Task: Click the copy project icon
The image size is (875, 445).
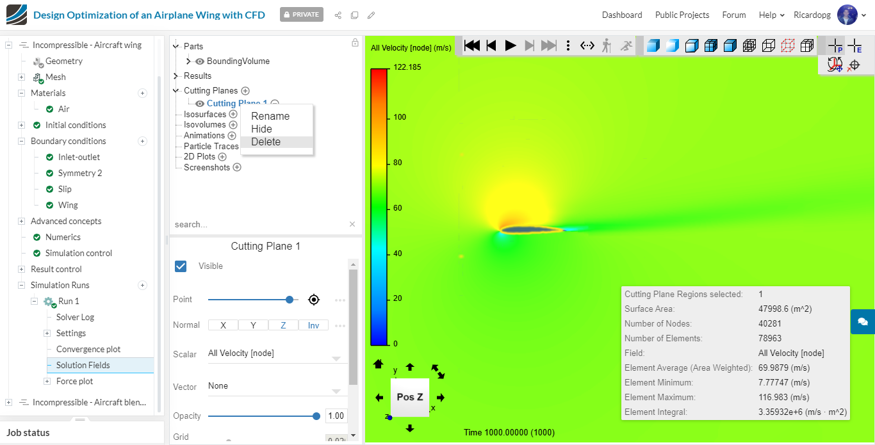Action: click(354, 15)
